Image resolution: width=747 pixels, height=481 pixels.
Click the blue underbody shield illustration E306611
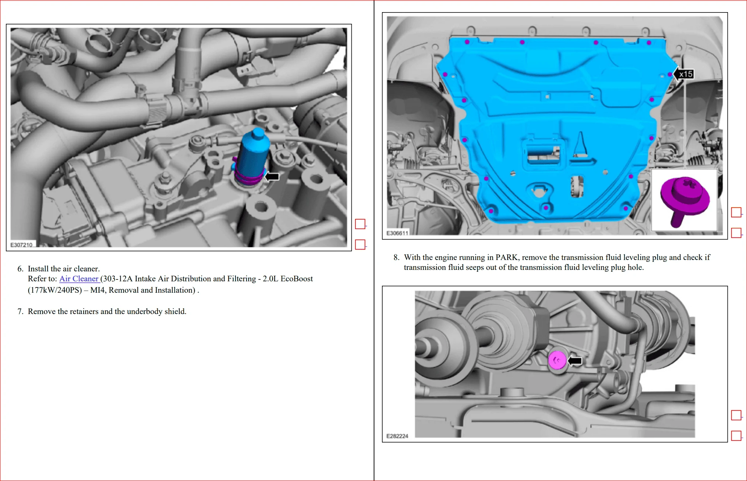tap(555, 126)
